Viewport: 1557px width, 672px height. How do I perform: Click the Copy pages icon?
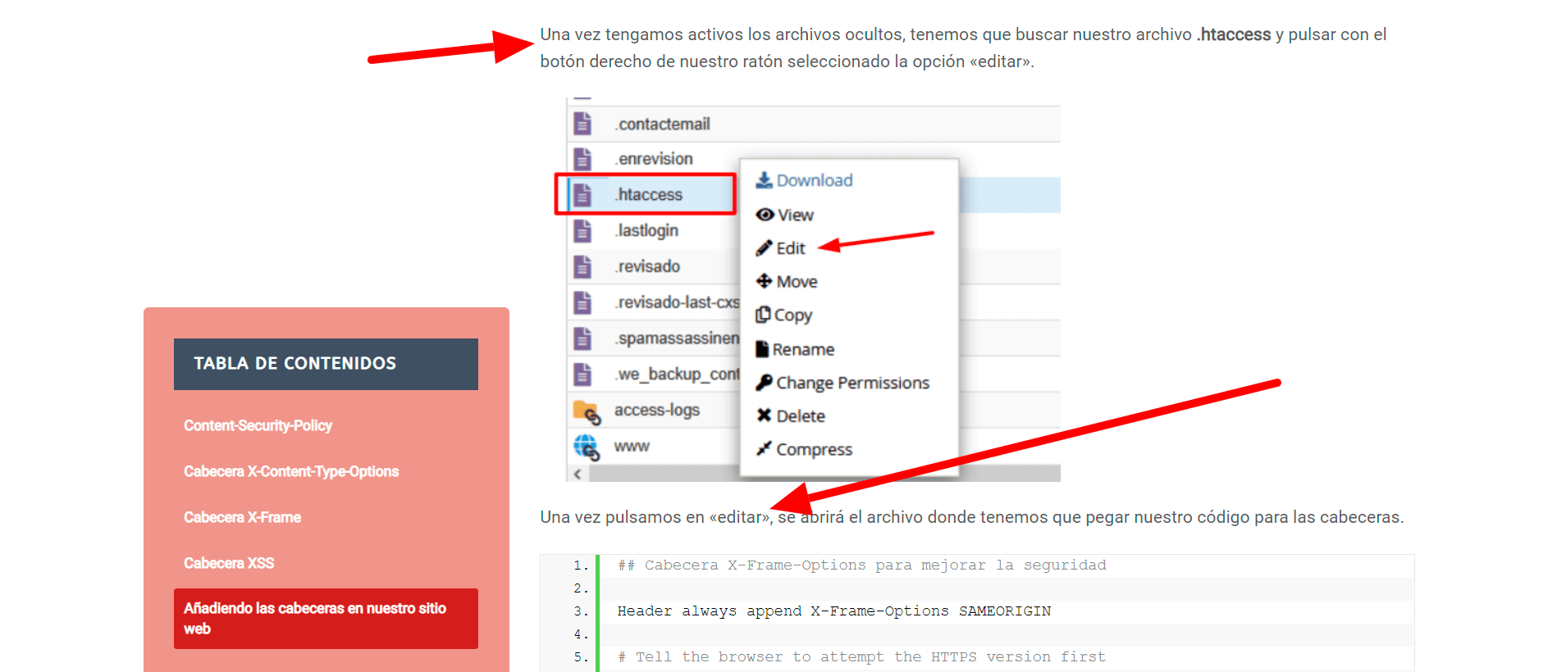click(763, 315)
